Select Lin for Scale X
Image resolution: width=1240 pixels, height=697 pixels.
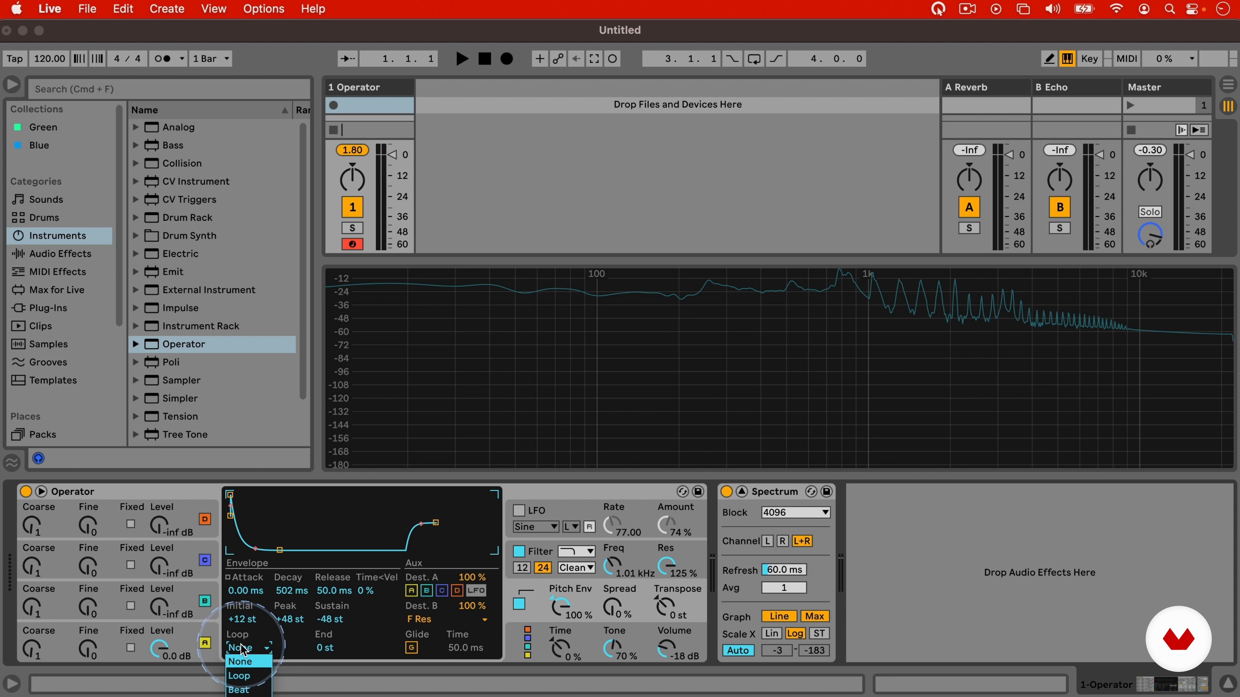click(771, 633)
